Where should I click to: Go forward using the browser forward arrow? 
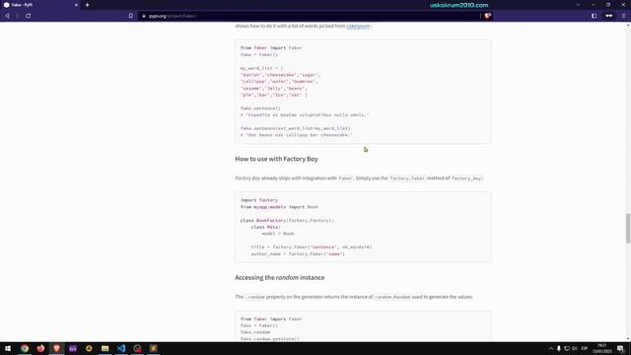[x=18, y=16]
